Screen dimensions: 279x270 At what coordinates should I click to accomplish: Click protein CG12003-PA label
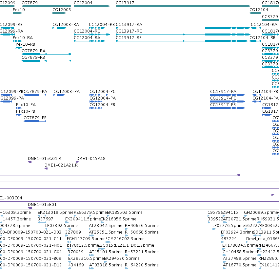tap(67, 92)
